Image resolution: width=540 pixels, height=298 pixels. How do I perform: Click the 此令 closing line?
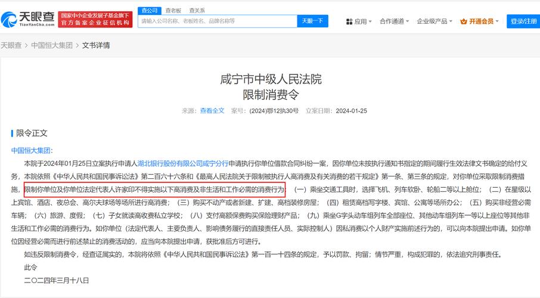pos(30,268)
